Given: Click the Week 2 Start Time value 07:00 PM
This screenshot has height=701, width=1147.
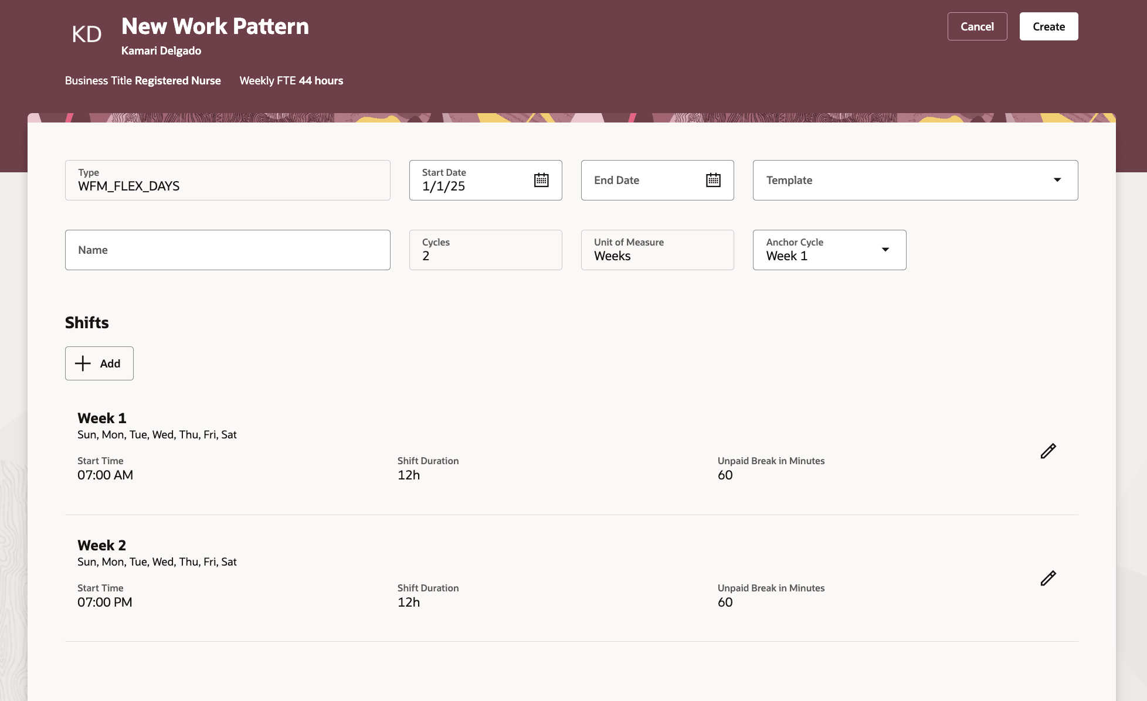Looking at the screenshot, I should (x=105, y=602).
